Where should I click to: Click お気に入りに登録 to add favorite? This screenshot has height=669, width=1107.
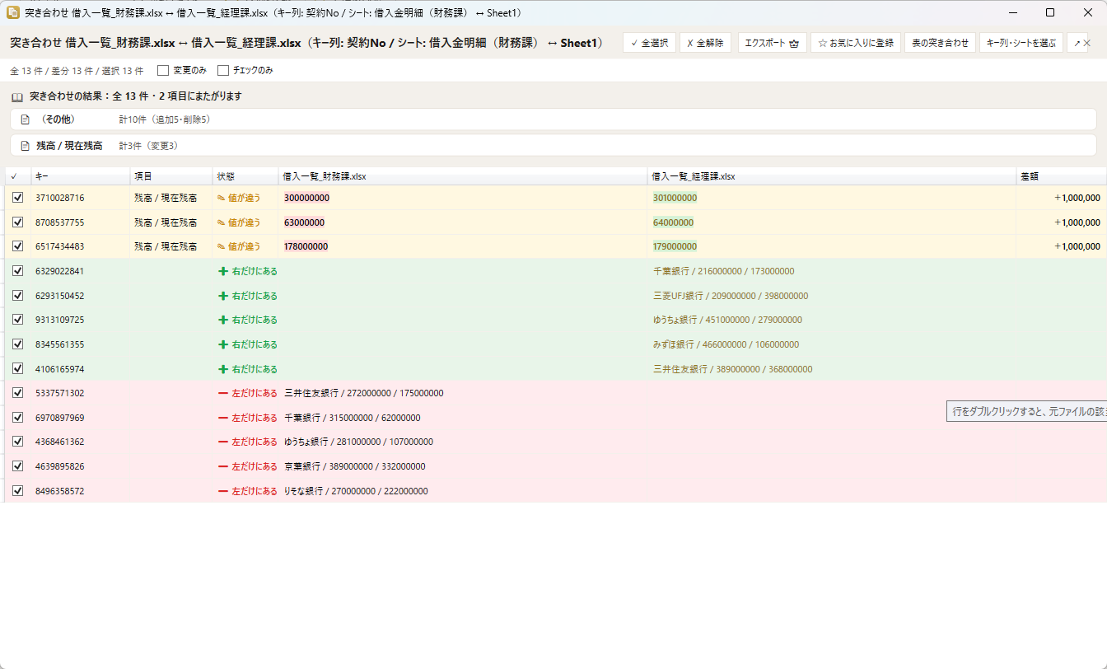tap(856, 43)
